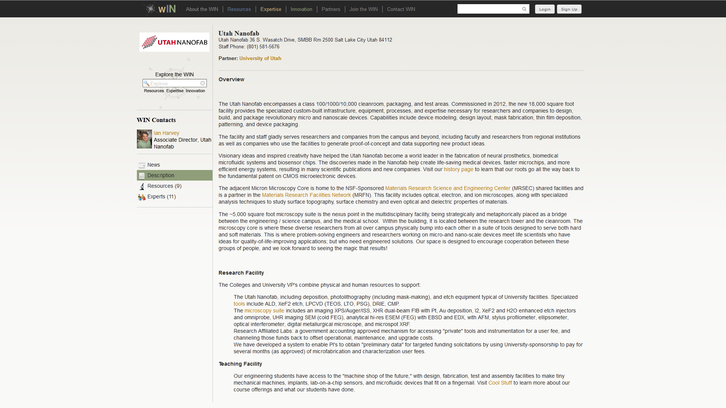Image resolution: width=726 pixels, height=408 pixels.
Task: Select the Experts (11) sidebar tab
Action: click(x=174, y=196)
